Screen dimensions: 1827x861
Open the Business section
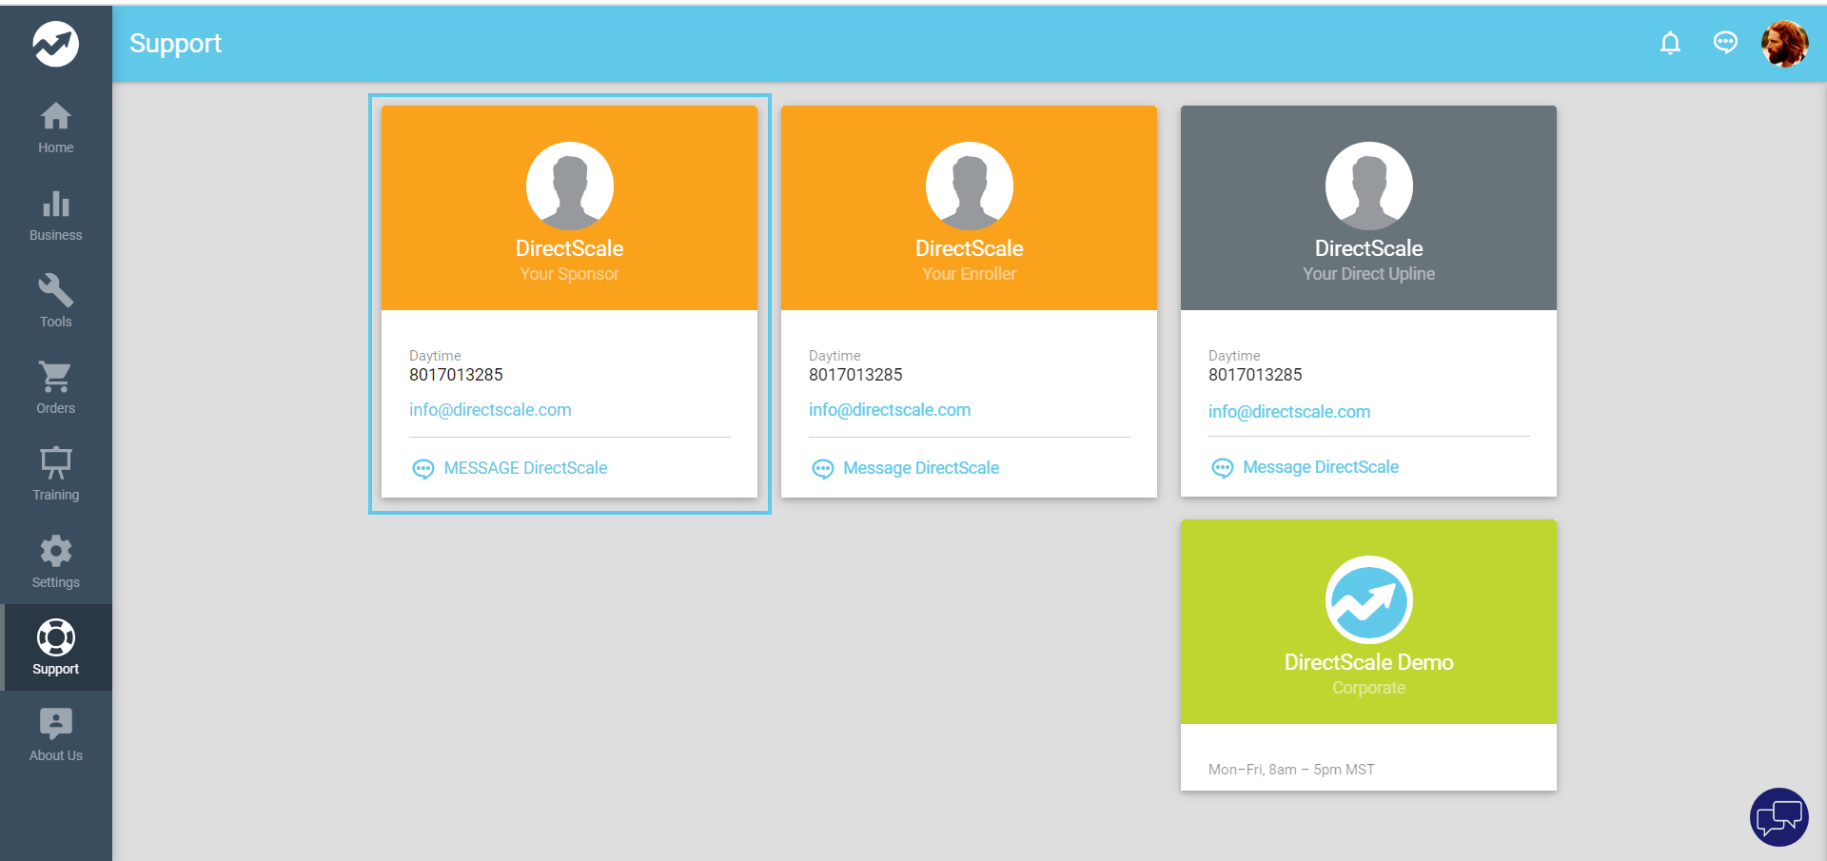coord(55,215)
